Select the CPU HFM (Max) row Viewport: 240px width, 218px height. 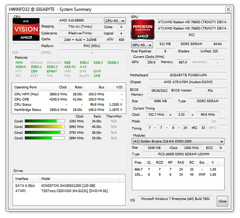69,94
